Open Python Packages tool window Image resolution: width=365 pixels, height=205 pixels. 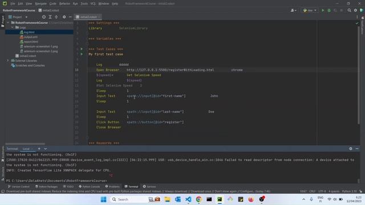click(x=46, y=187)
